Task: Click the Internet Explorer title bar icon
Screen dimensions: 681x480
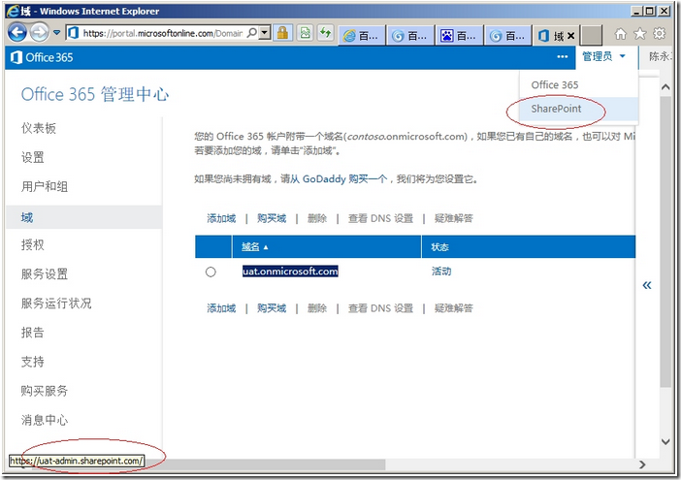Action: [13, 11]
